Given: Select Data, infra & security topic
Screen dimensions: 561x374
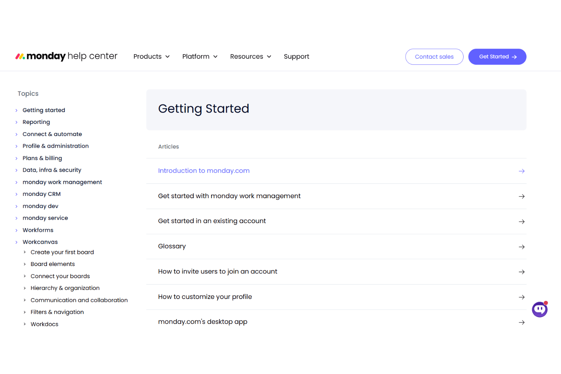Looking at the screenshot, I should (x=52, y=170).
